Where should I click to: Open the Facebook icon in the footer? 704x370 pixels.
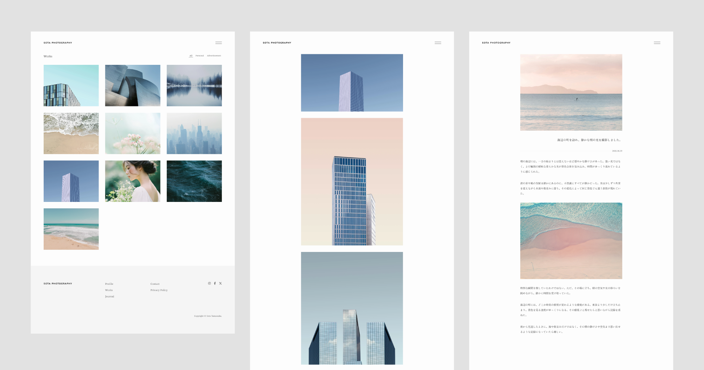point(215,283)
